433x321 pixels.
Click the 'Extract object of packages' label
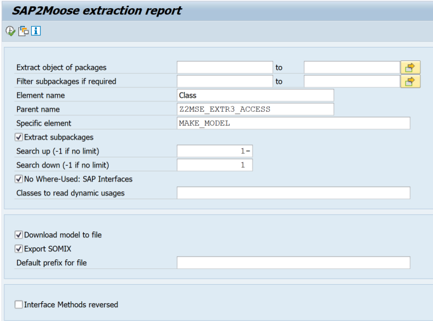pos(62,67)
